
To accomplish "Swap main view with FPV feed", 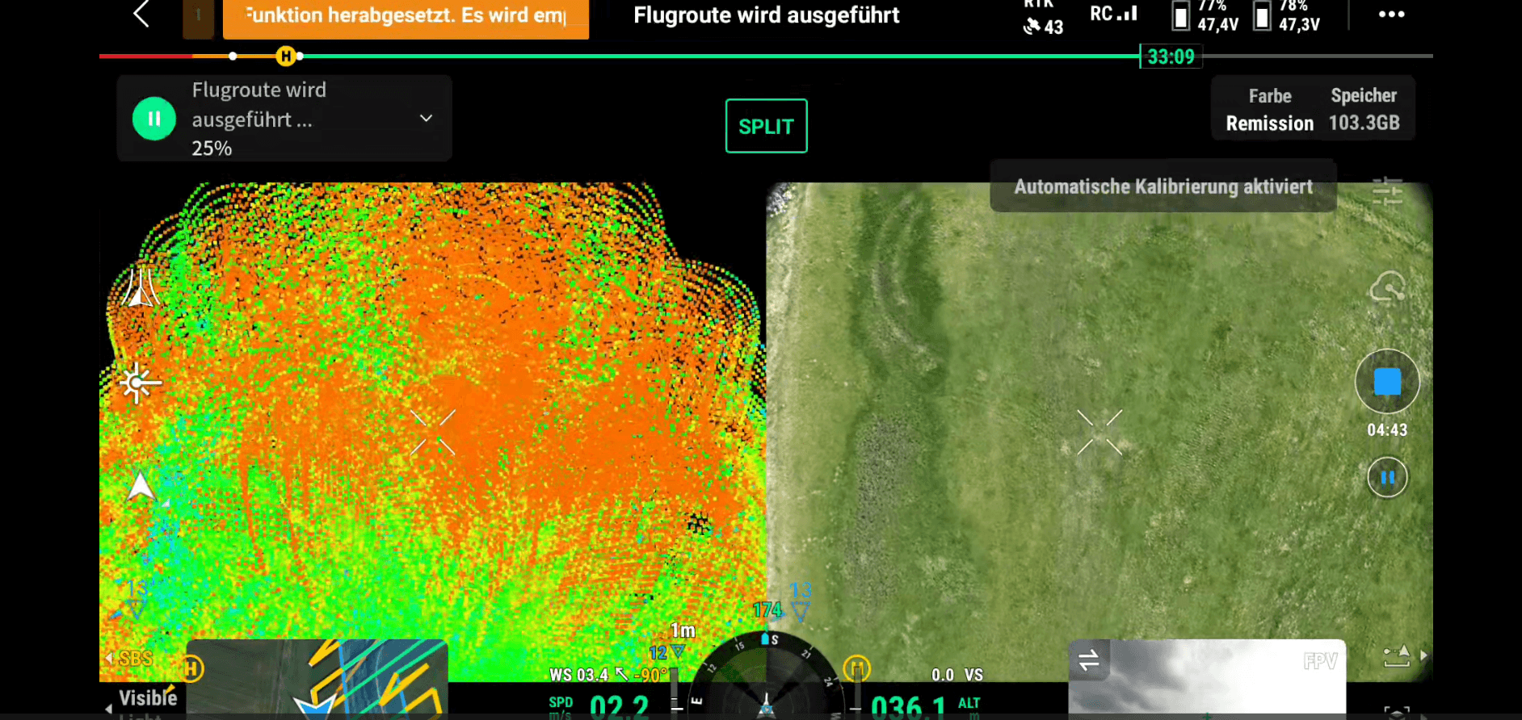I will click(1088, 660).
